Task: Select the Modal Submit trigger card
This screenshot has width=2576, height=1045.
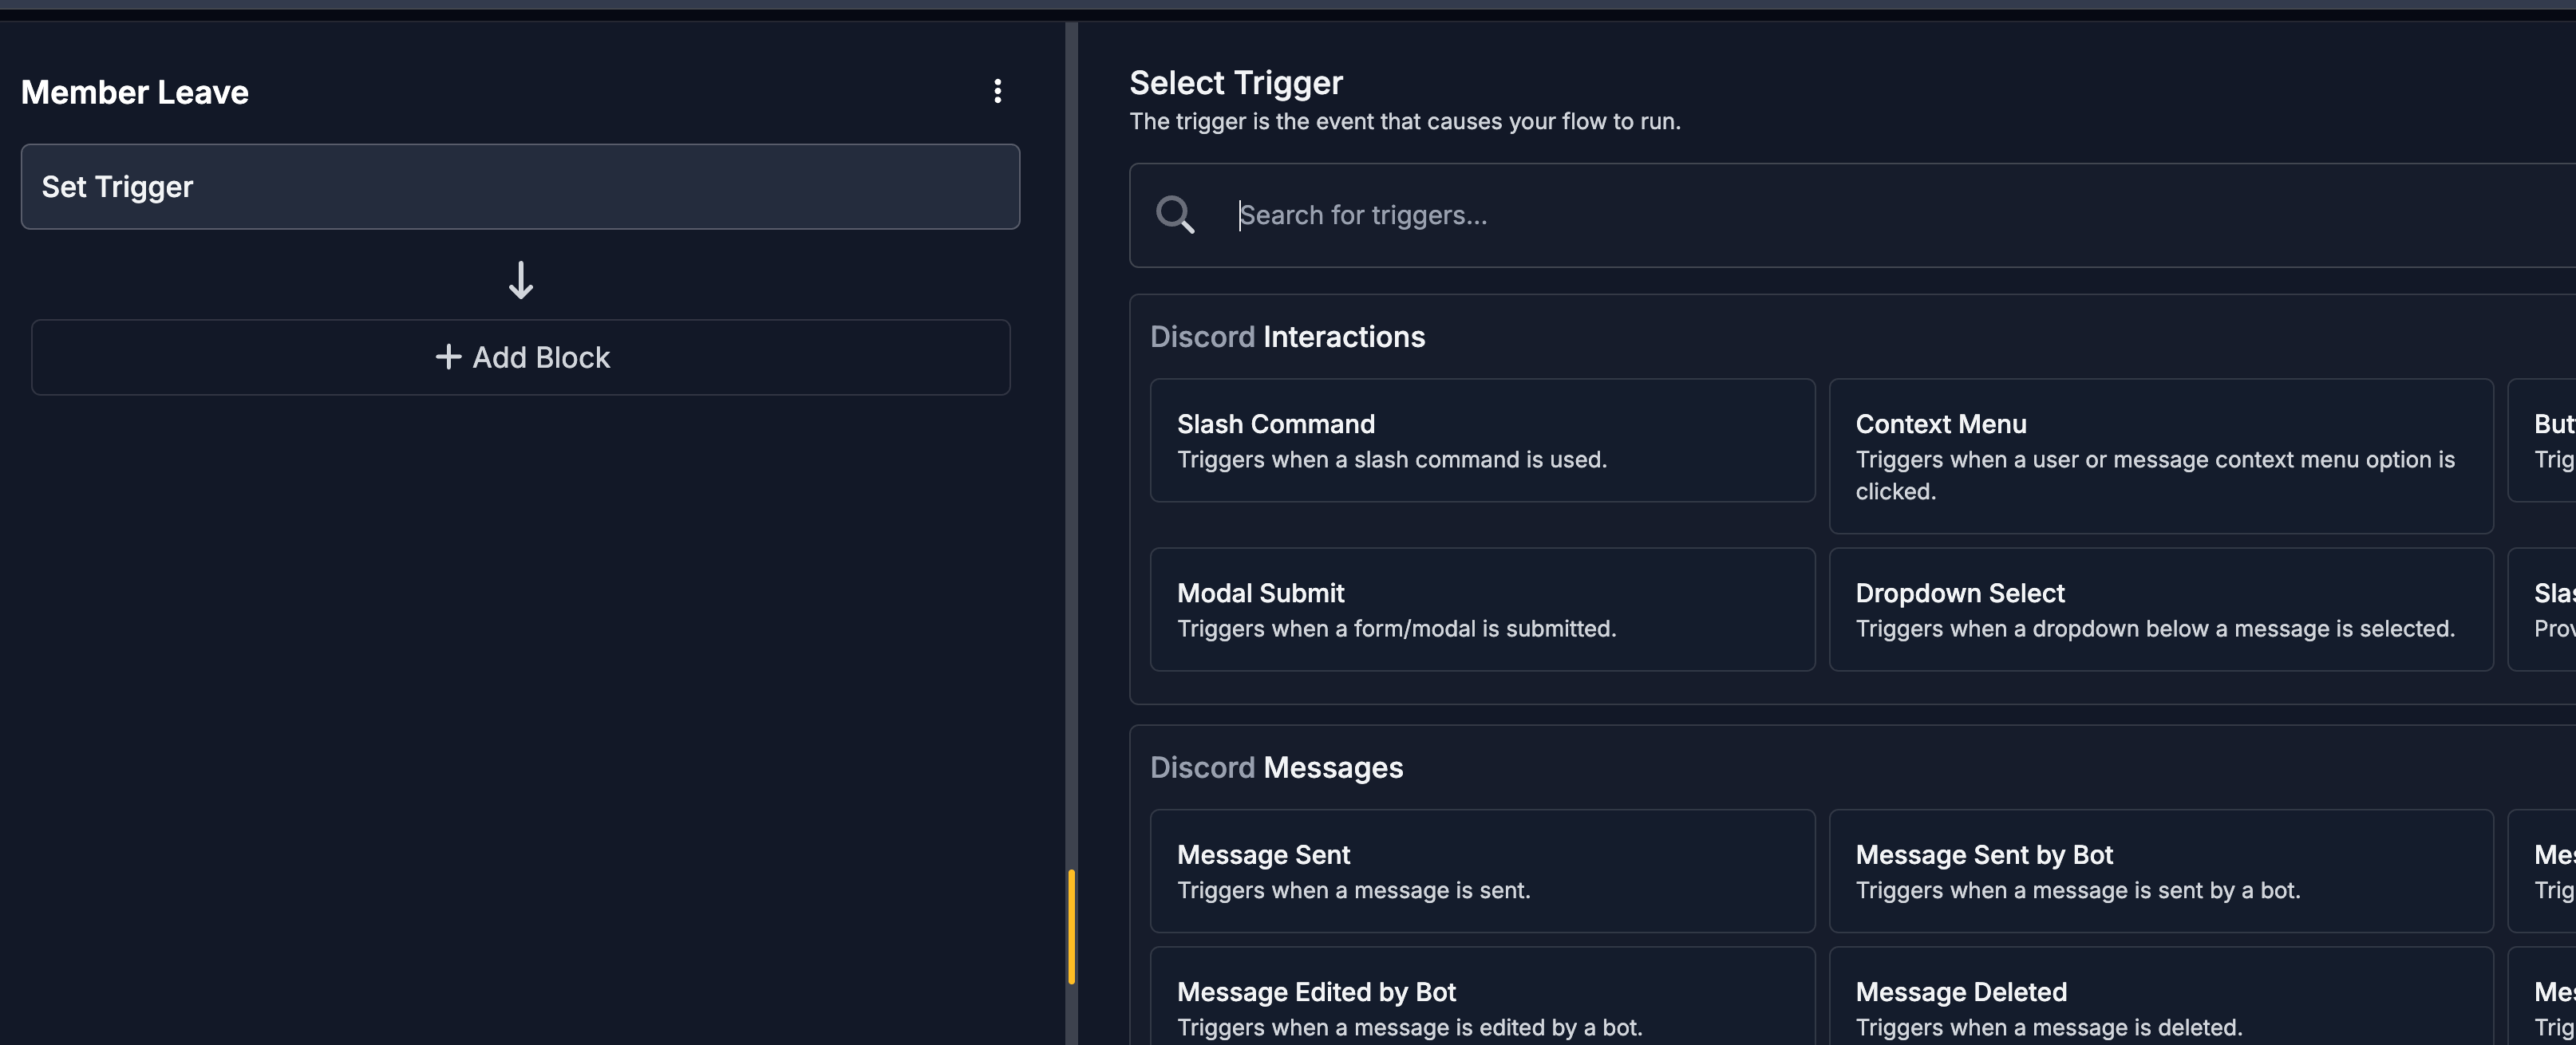Action: [1482, 609]
